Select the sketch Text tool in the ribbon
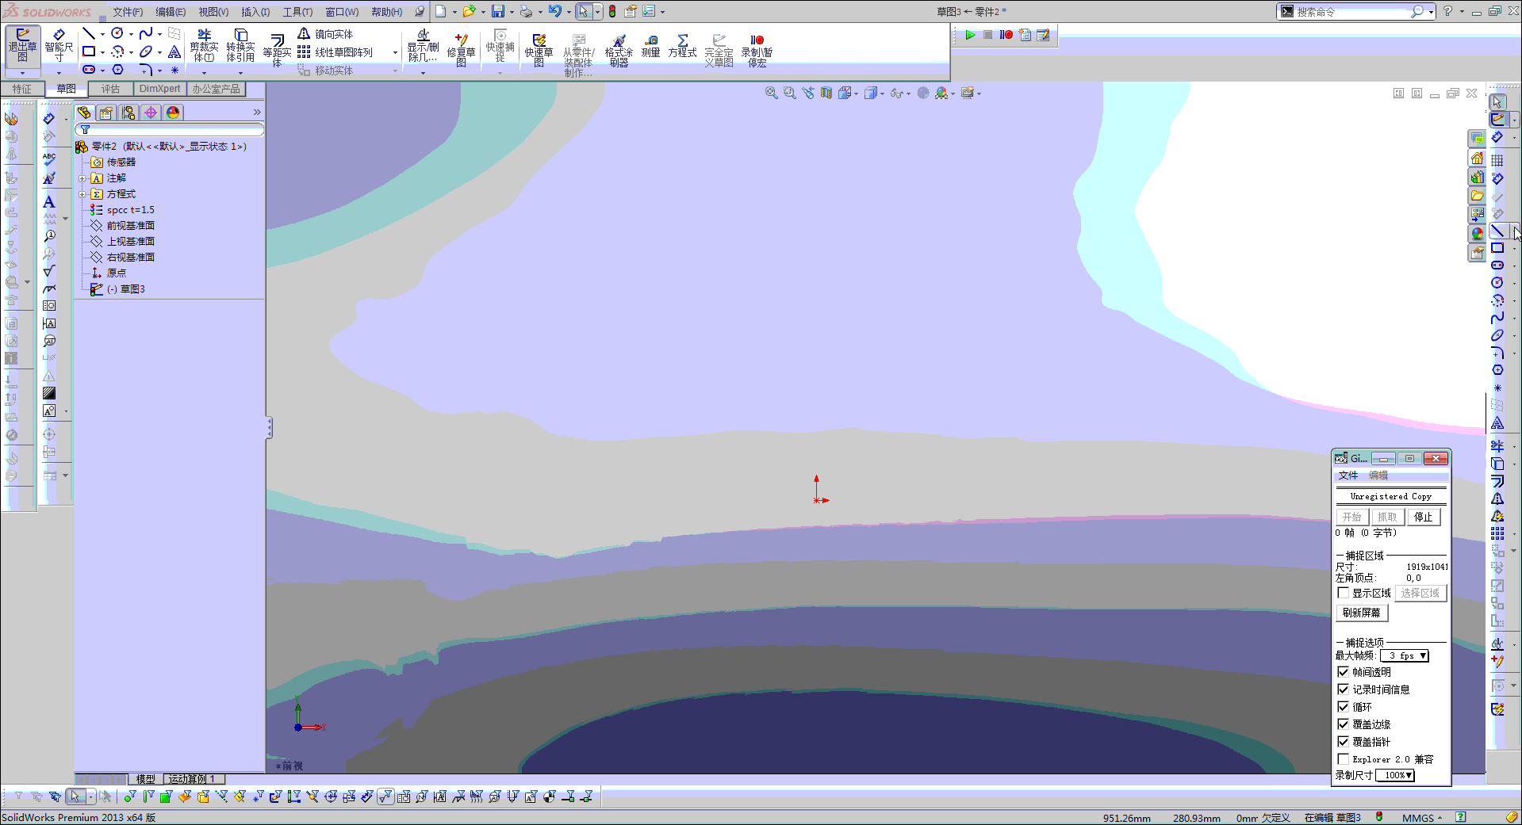 click(174, 52)
